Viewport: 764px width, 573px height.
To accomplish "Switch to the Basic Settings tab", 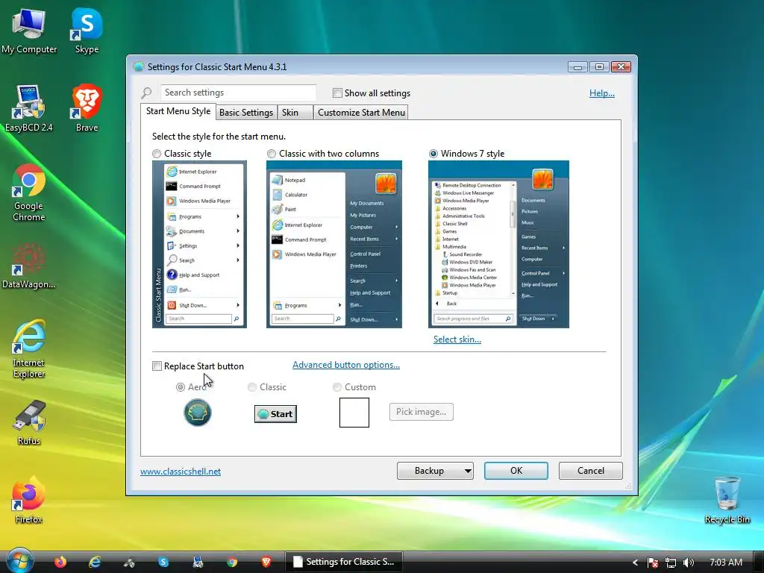I will pos(246,112).
